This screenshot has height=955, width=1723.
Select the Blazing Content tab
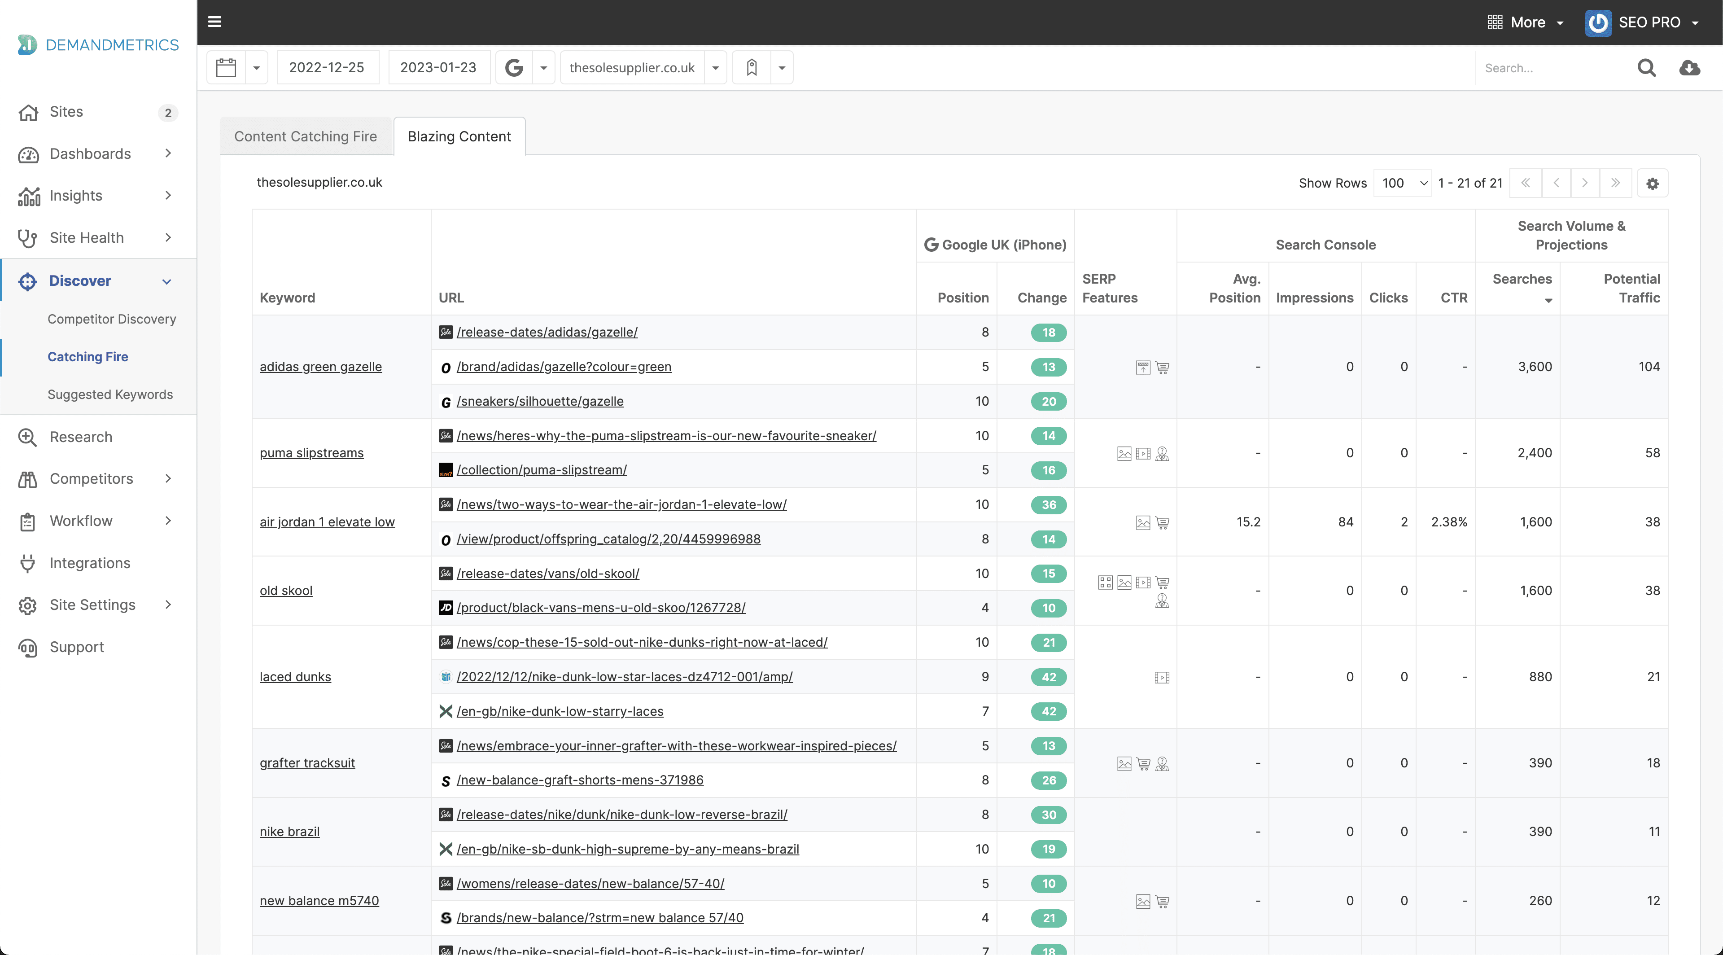[x=459, y=136]
